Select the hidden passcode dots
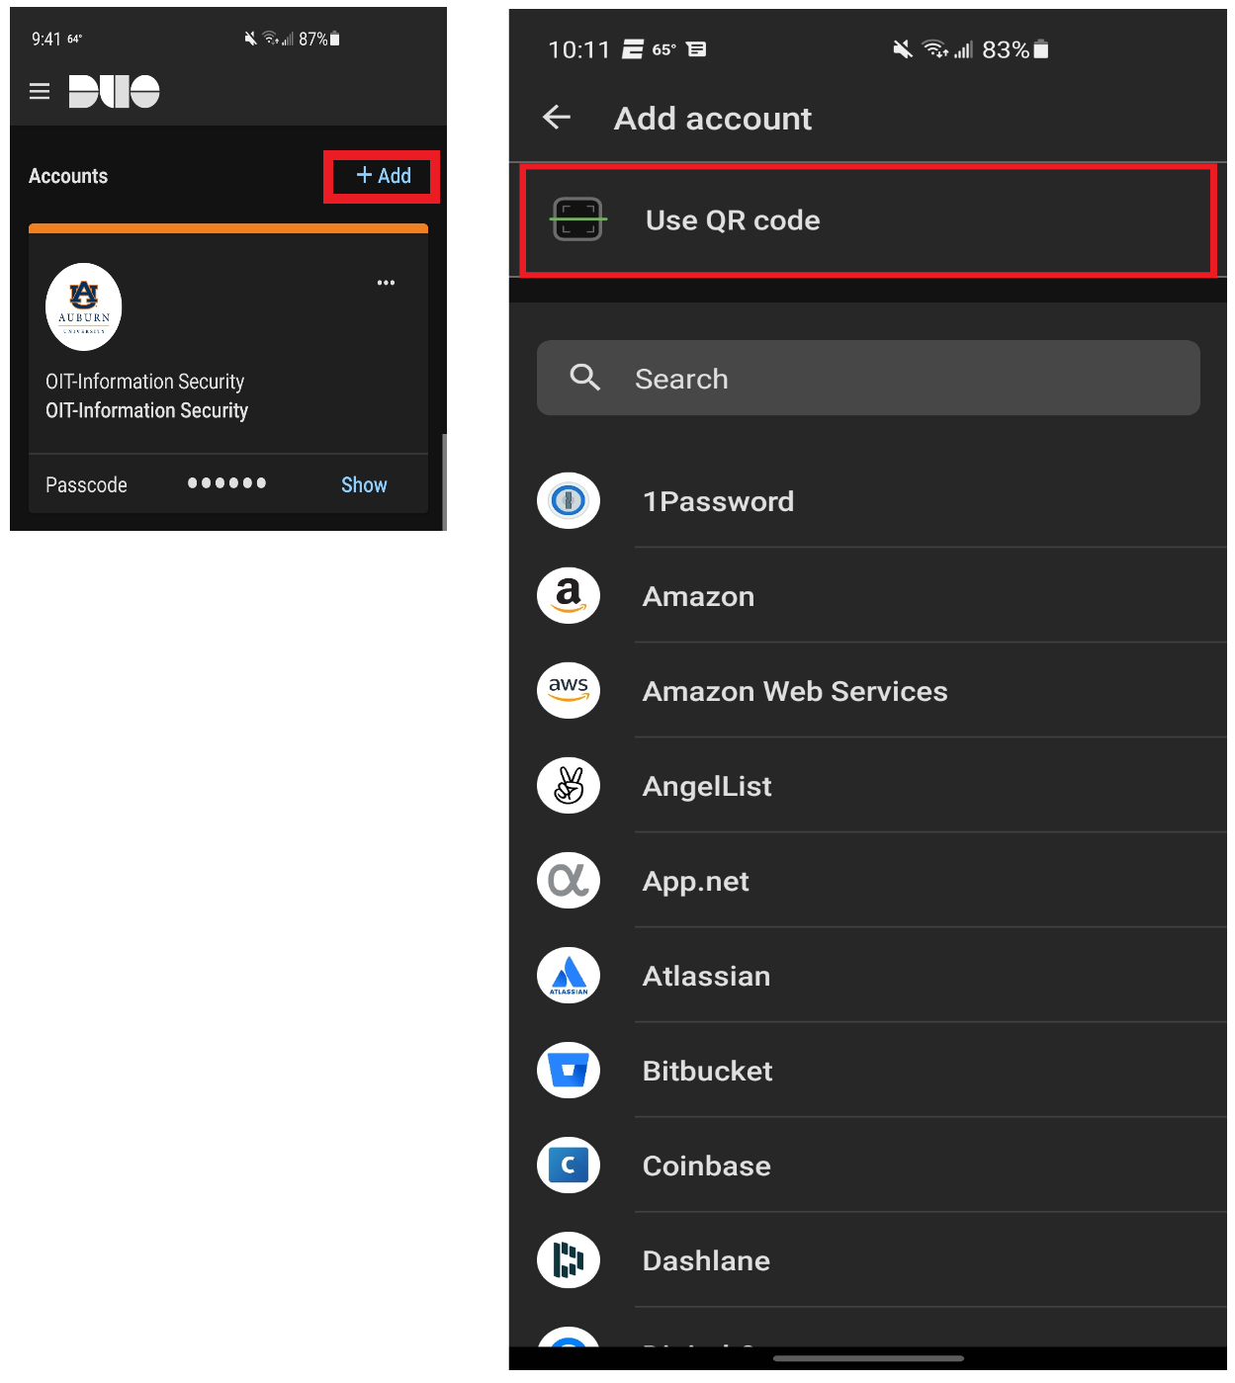The width and height of the screenshot is (1235, 1383). click(226, 483)
